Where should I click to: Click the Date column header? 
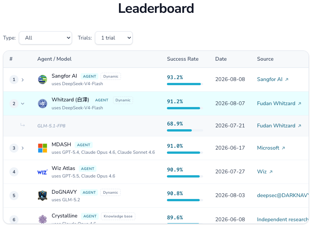[x=221, y=59]
